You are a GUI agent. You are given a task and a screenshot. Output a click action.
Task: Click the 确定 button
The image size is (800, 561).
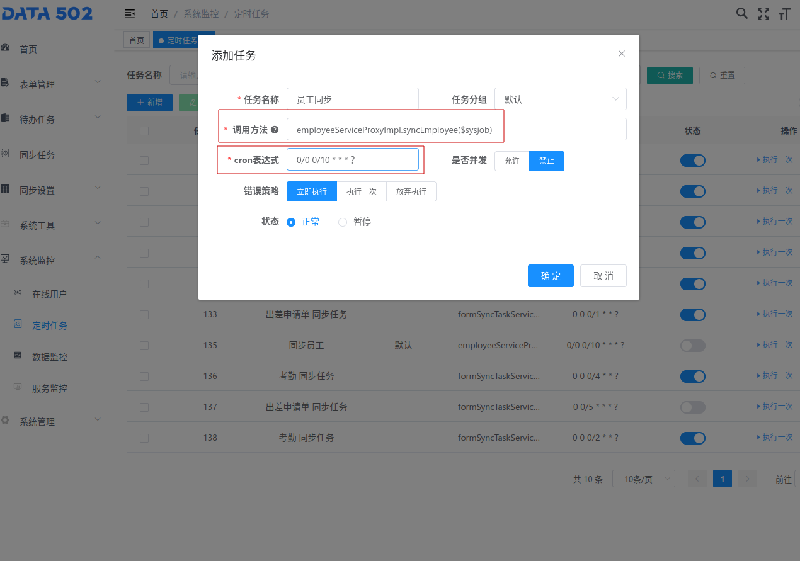551,276
